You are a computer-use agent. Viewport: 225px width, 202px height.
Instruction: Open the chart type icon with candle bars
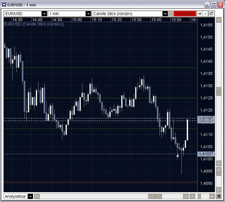point(199,14)
